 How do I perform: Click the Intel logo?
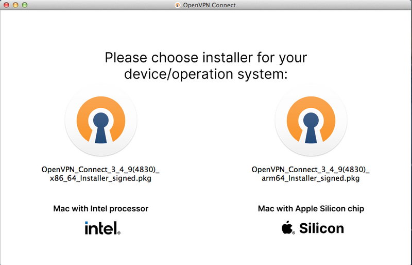tap(102, 228)
